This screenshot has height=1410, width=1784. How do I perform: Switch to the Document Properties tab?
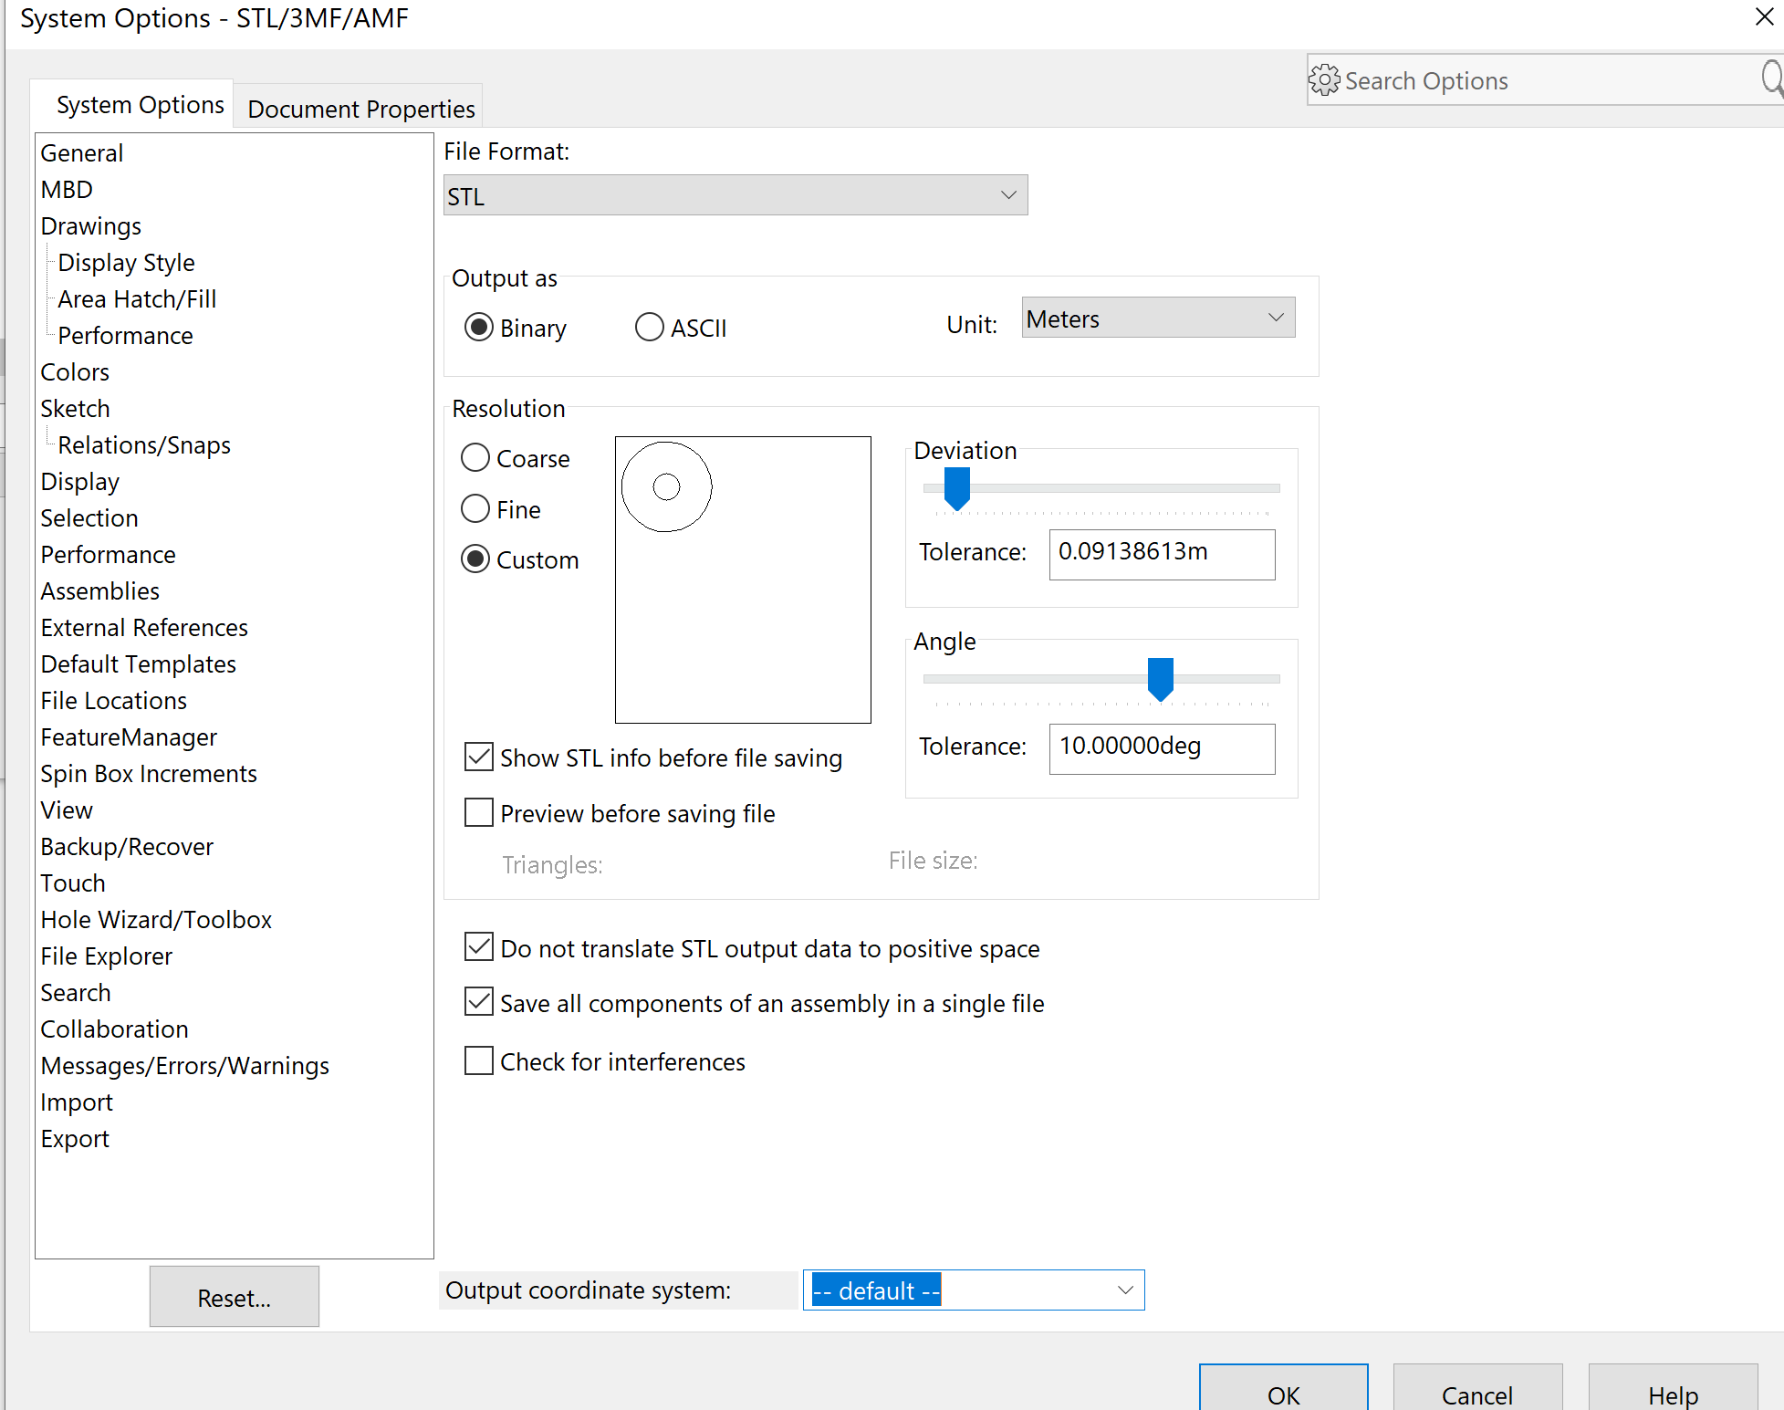point(360,108)
